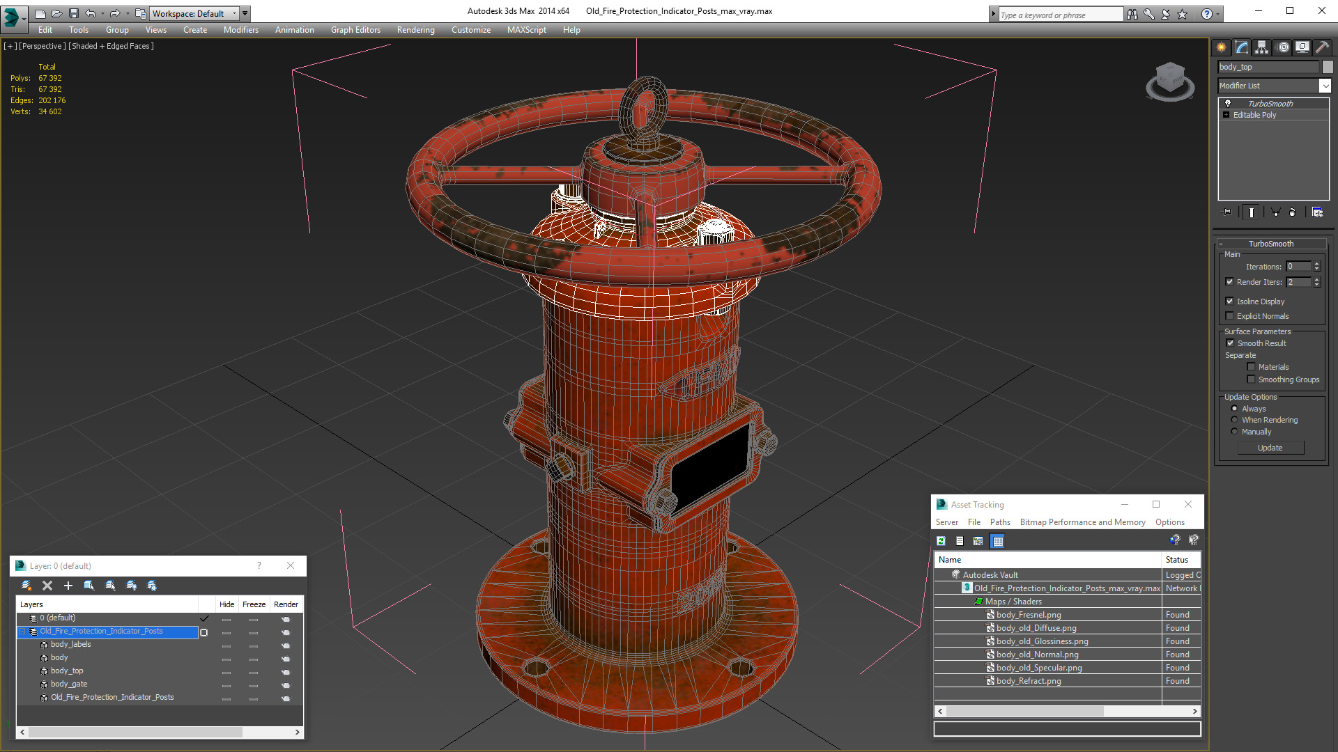Click the Communication Center satellite icon
Screen dimensions: 1338x752
point(1166,14)
